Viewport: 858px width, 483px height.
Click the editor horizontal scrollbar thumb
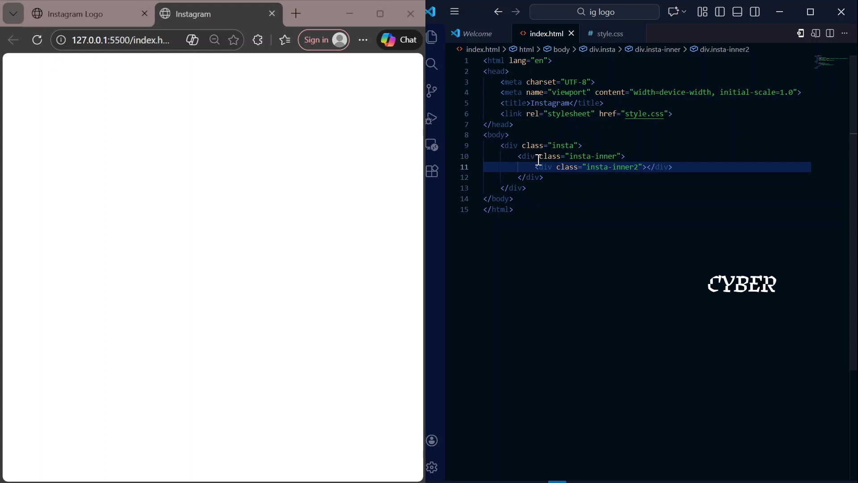tap(557, 482)
